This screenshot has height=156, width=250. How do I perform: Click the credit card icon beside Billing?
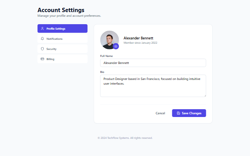42,59
